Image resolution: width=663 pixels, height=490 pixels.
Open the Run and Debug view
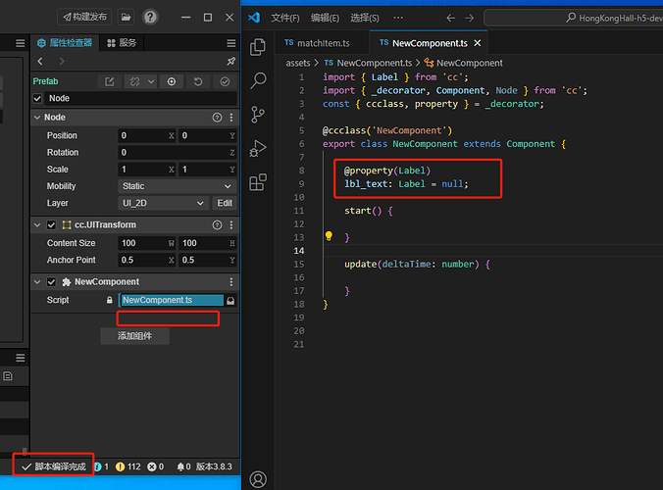click(259, 148)
